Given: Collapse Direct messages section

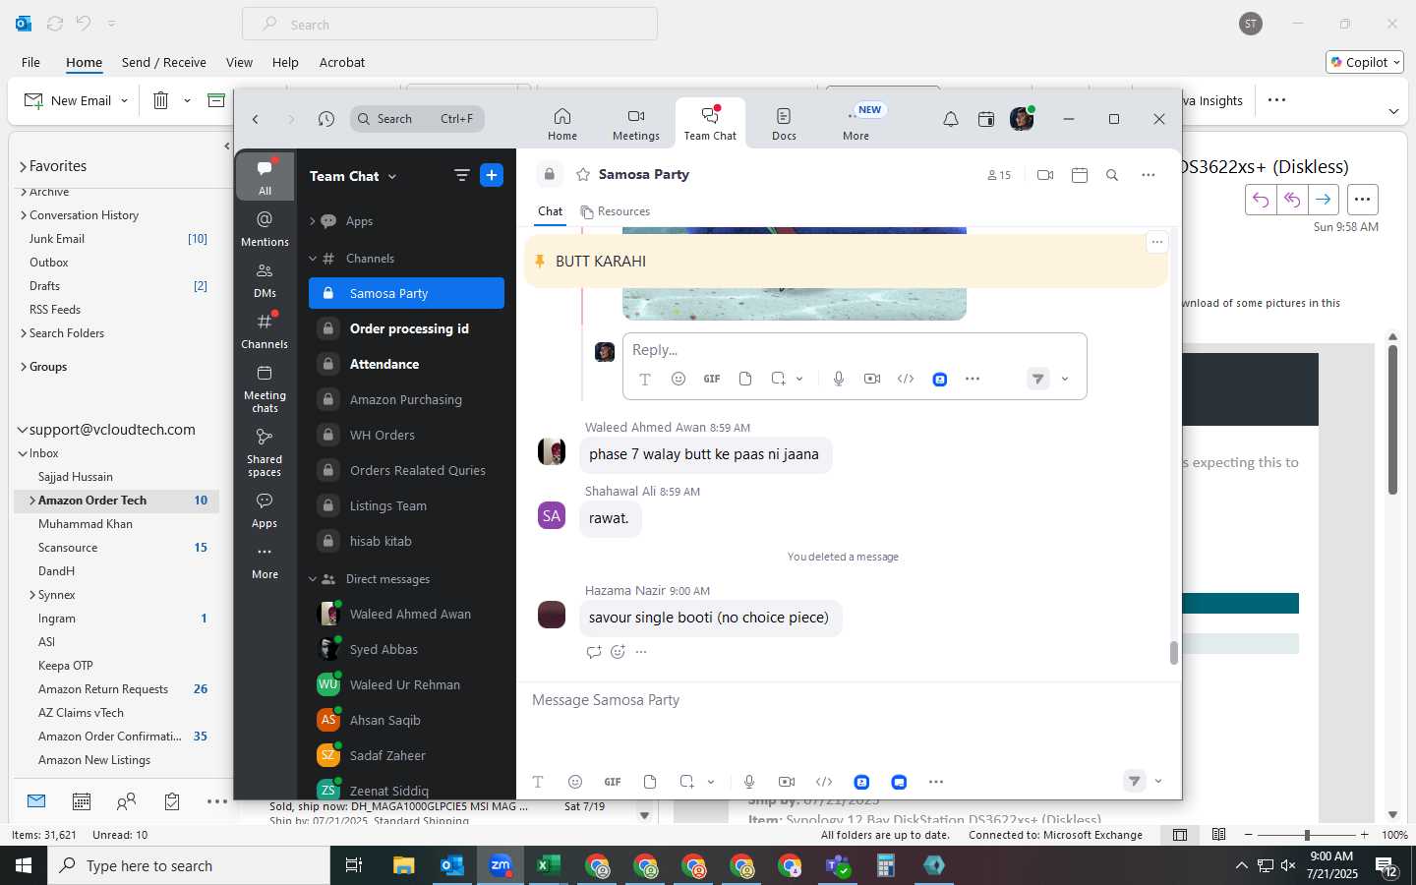Looking at the screenshot, I should (313, 579).
